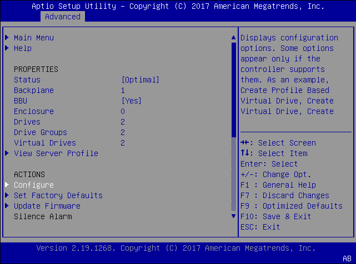Open Set Factory Defaults
Screen dimensions: 356x264
58,196
